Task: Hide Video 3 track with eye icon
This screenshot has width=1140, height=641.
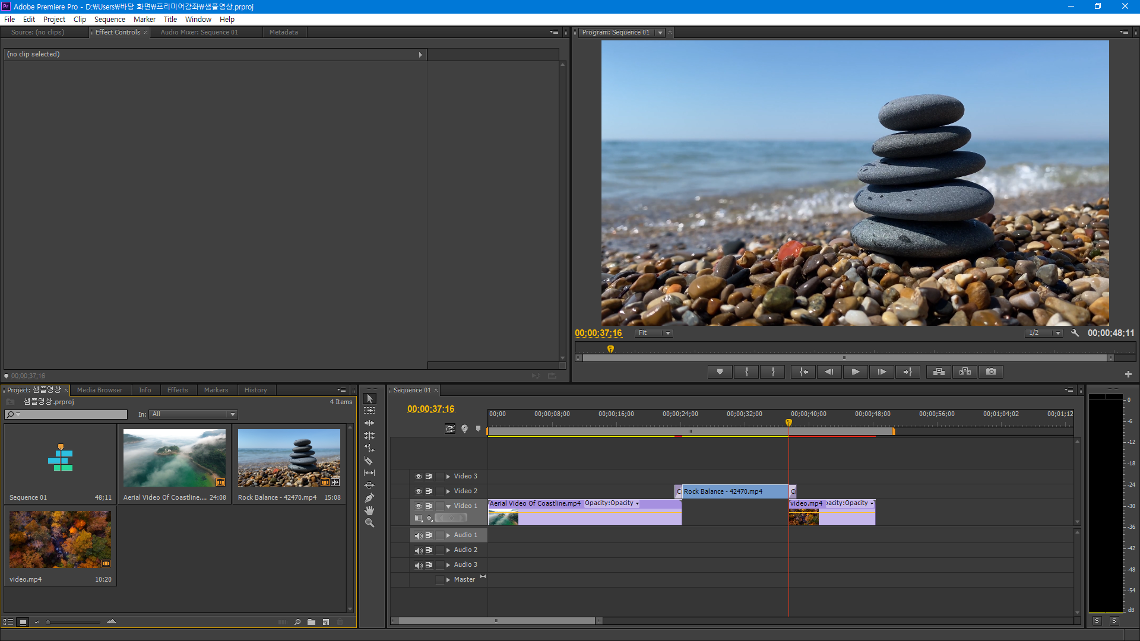Action: point(418,477)
